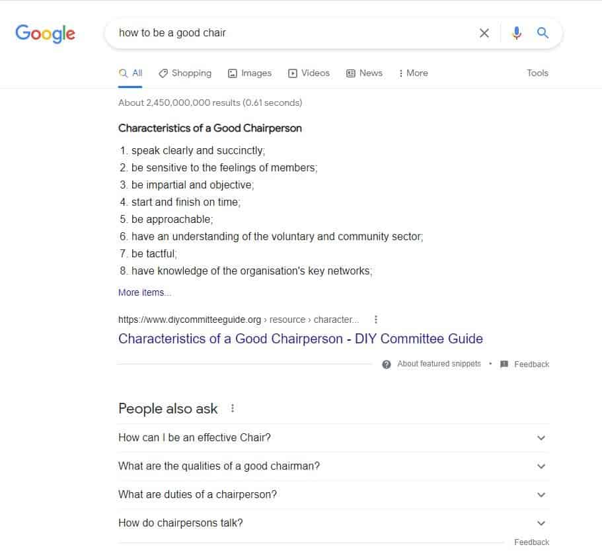Expand "How do chairpersons talk?" question
The image size is (602, 555).
333,523
